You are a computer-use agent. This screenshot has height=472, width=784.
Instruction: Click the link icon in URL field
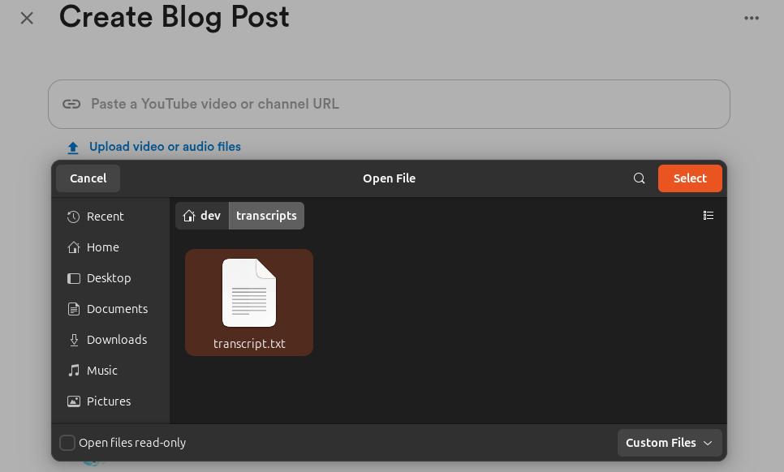pyautogui.click(x=72, y=104)
